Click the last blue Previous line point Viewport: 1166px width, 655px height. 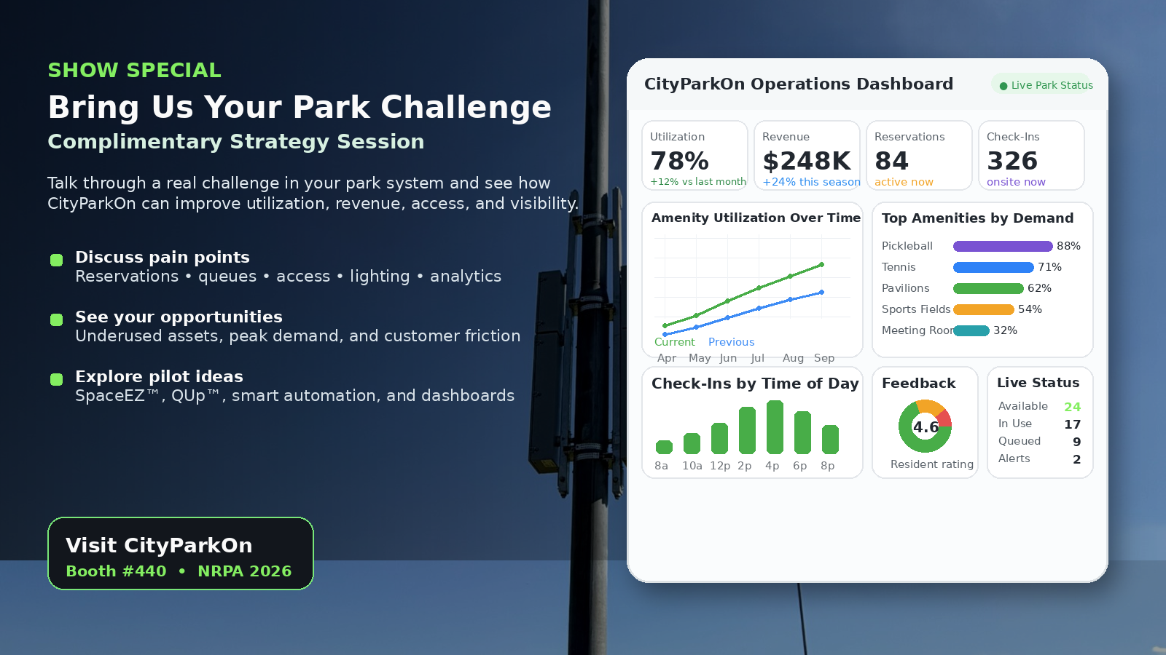[x=821, y=293]
